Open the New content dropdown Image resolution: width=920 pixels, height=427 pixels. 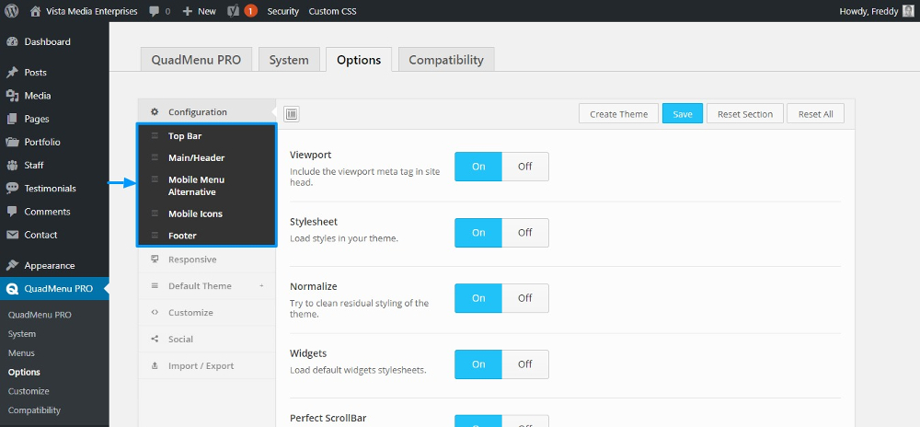[x=200, y=11]
